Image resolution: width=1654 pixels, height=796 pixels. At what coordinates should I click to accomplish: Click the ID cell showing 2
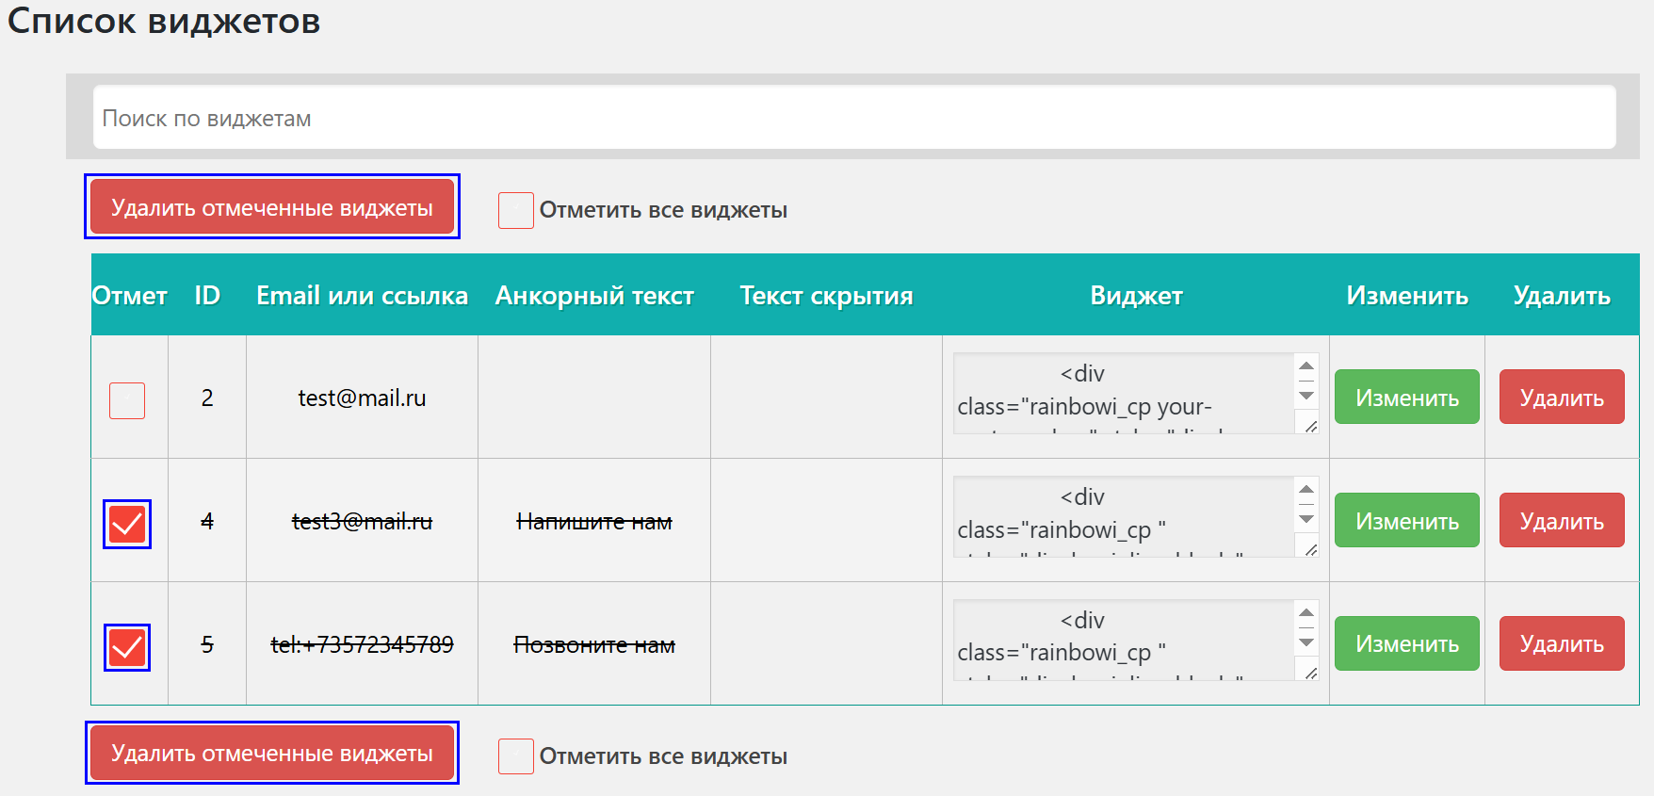point(207,398)
